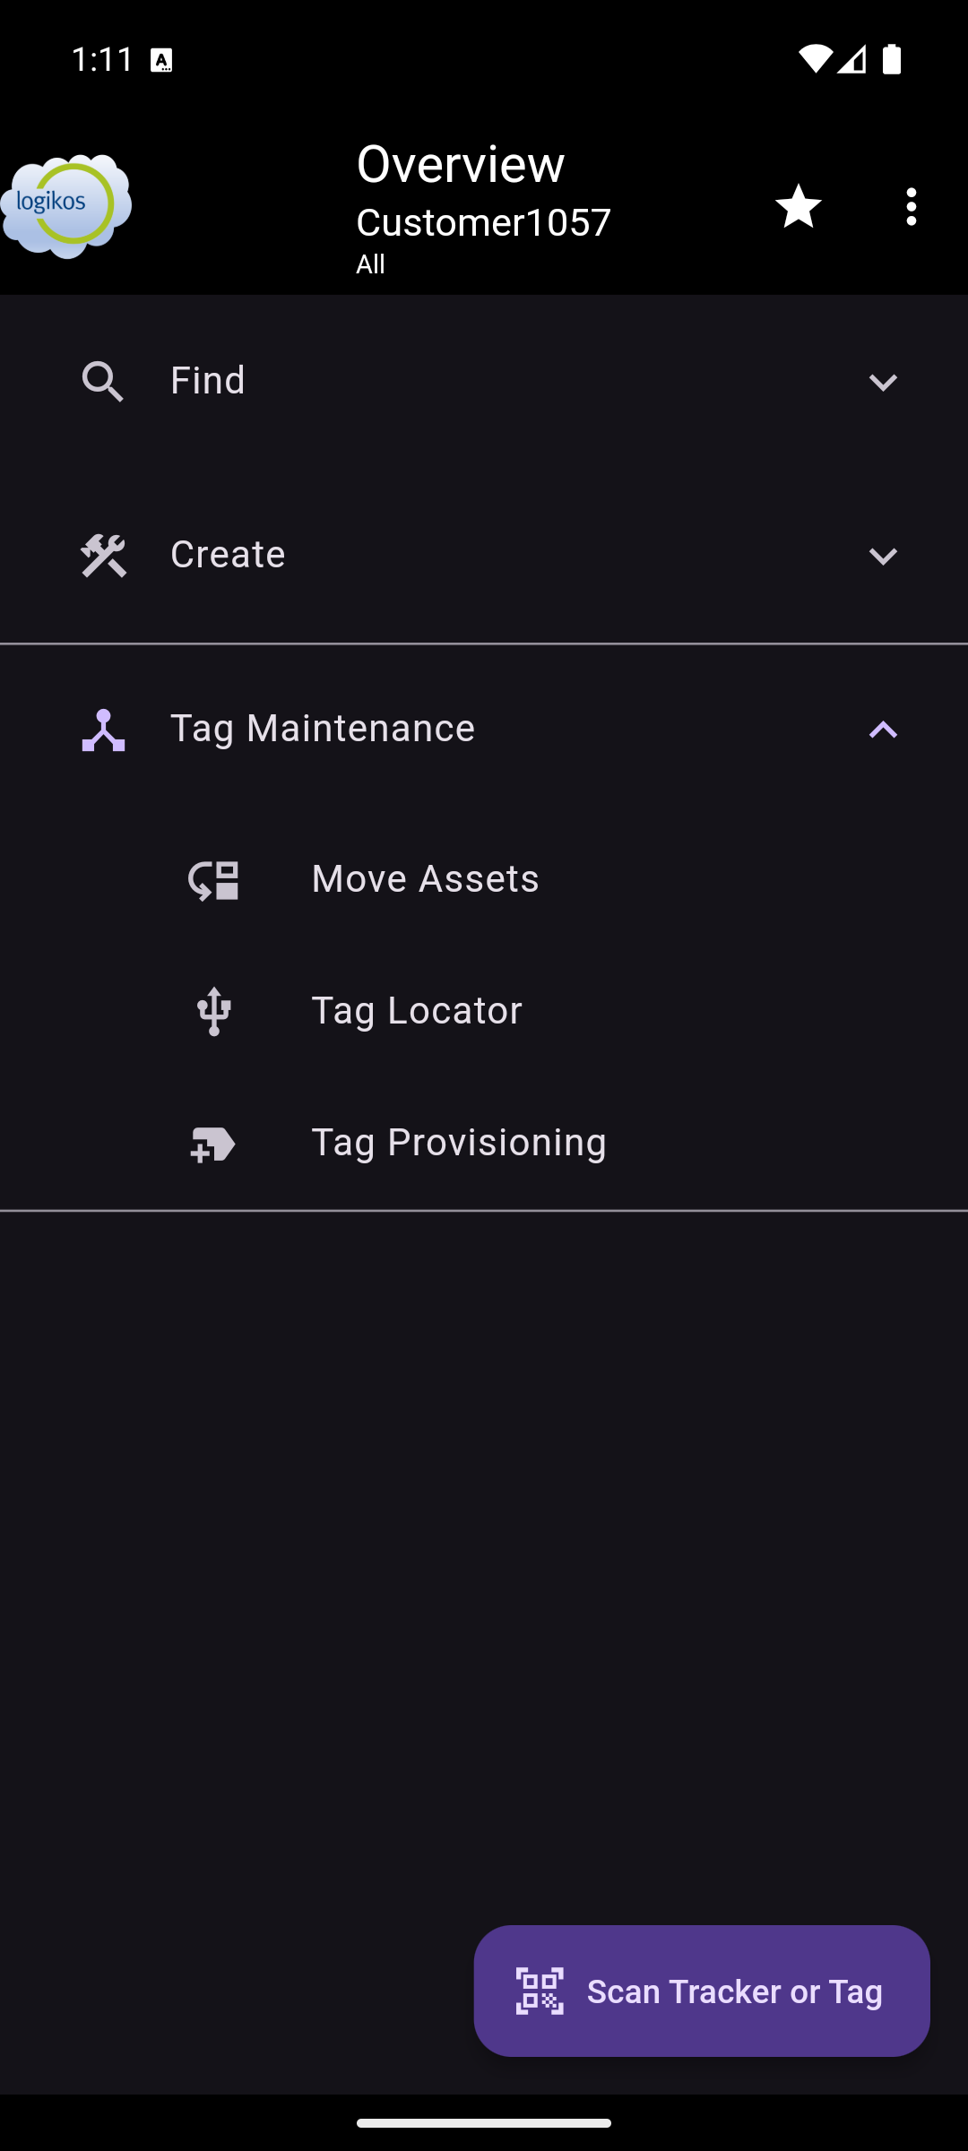
Task: Click the Tag Maintenance hierarchy icon
Action: tap(102, 730)
